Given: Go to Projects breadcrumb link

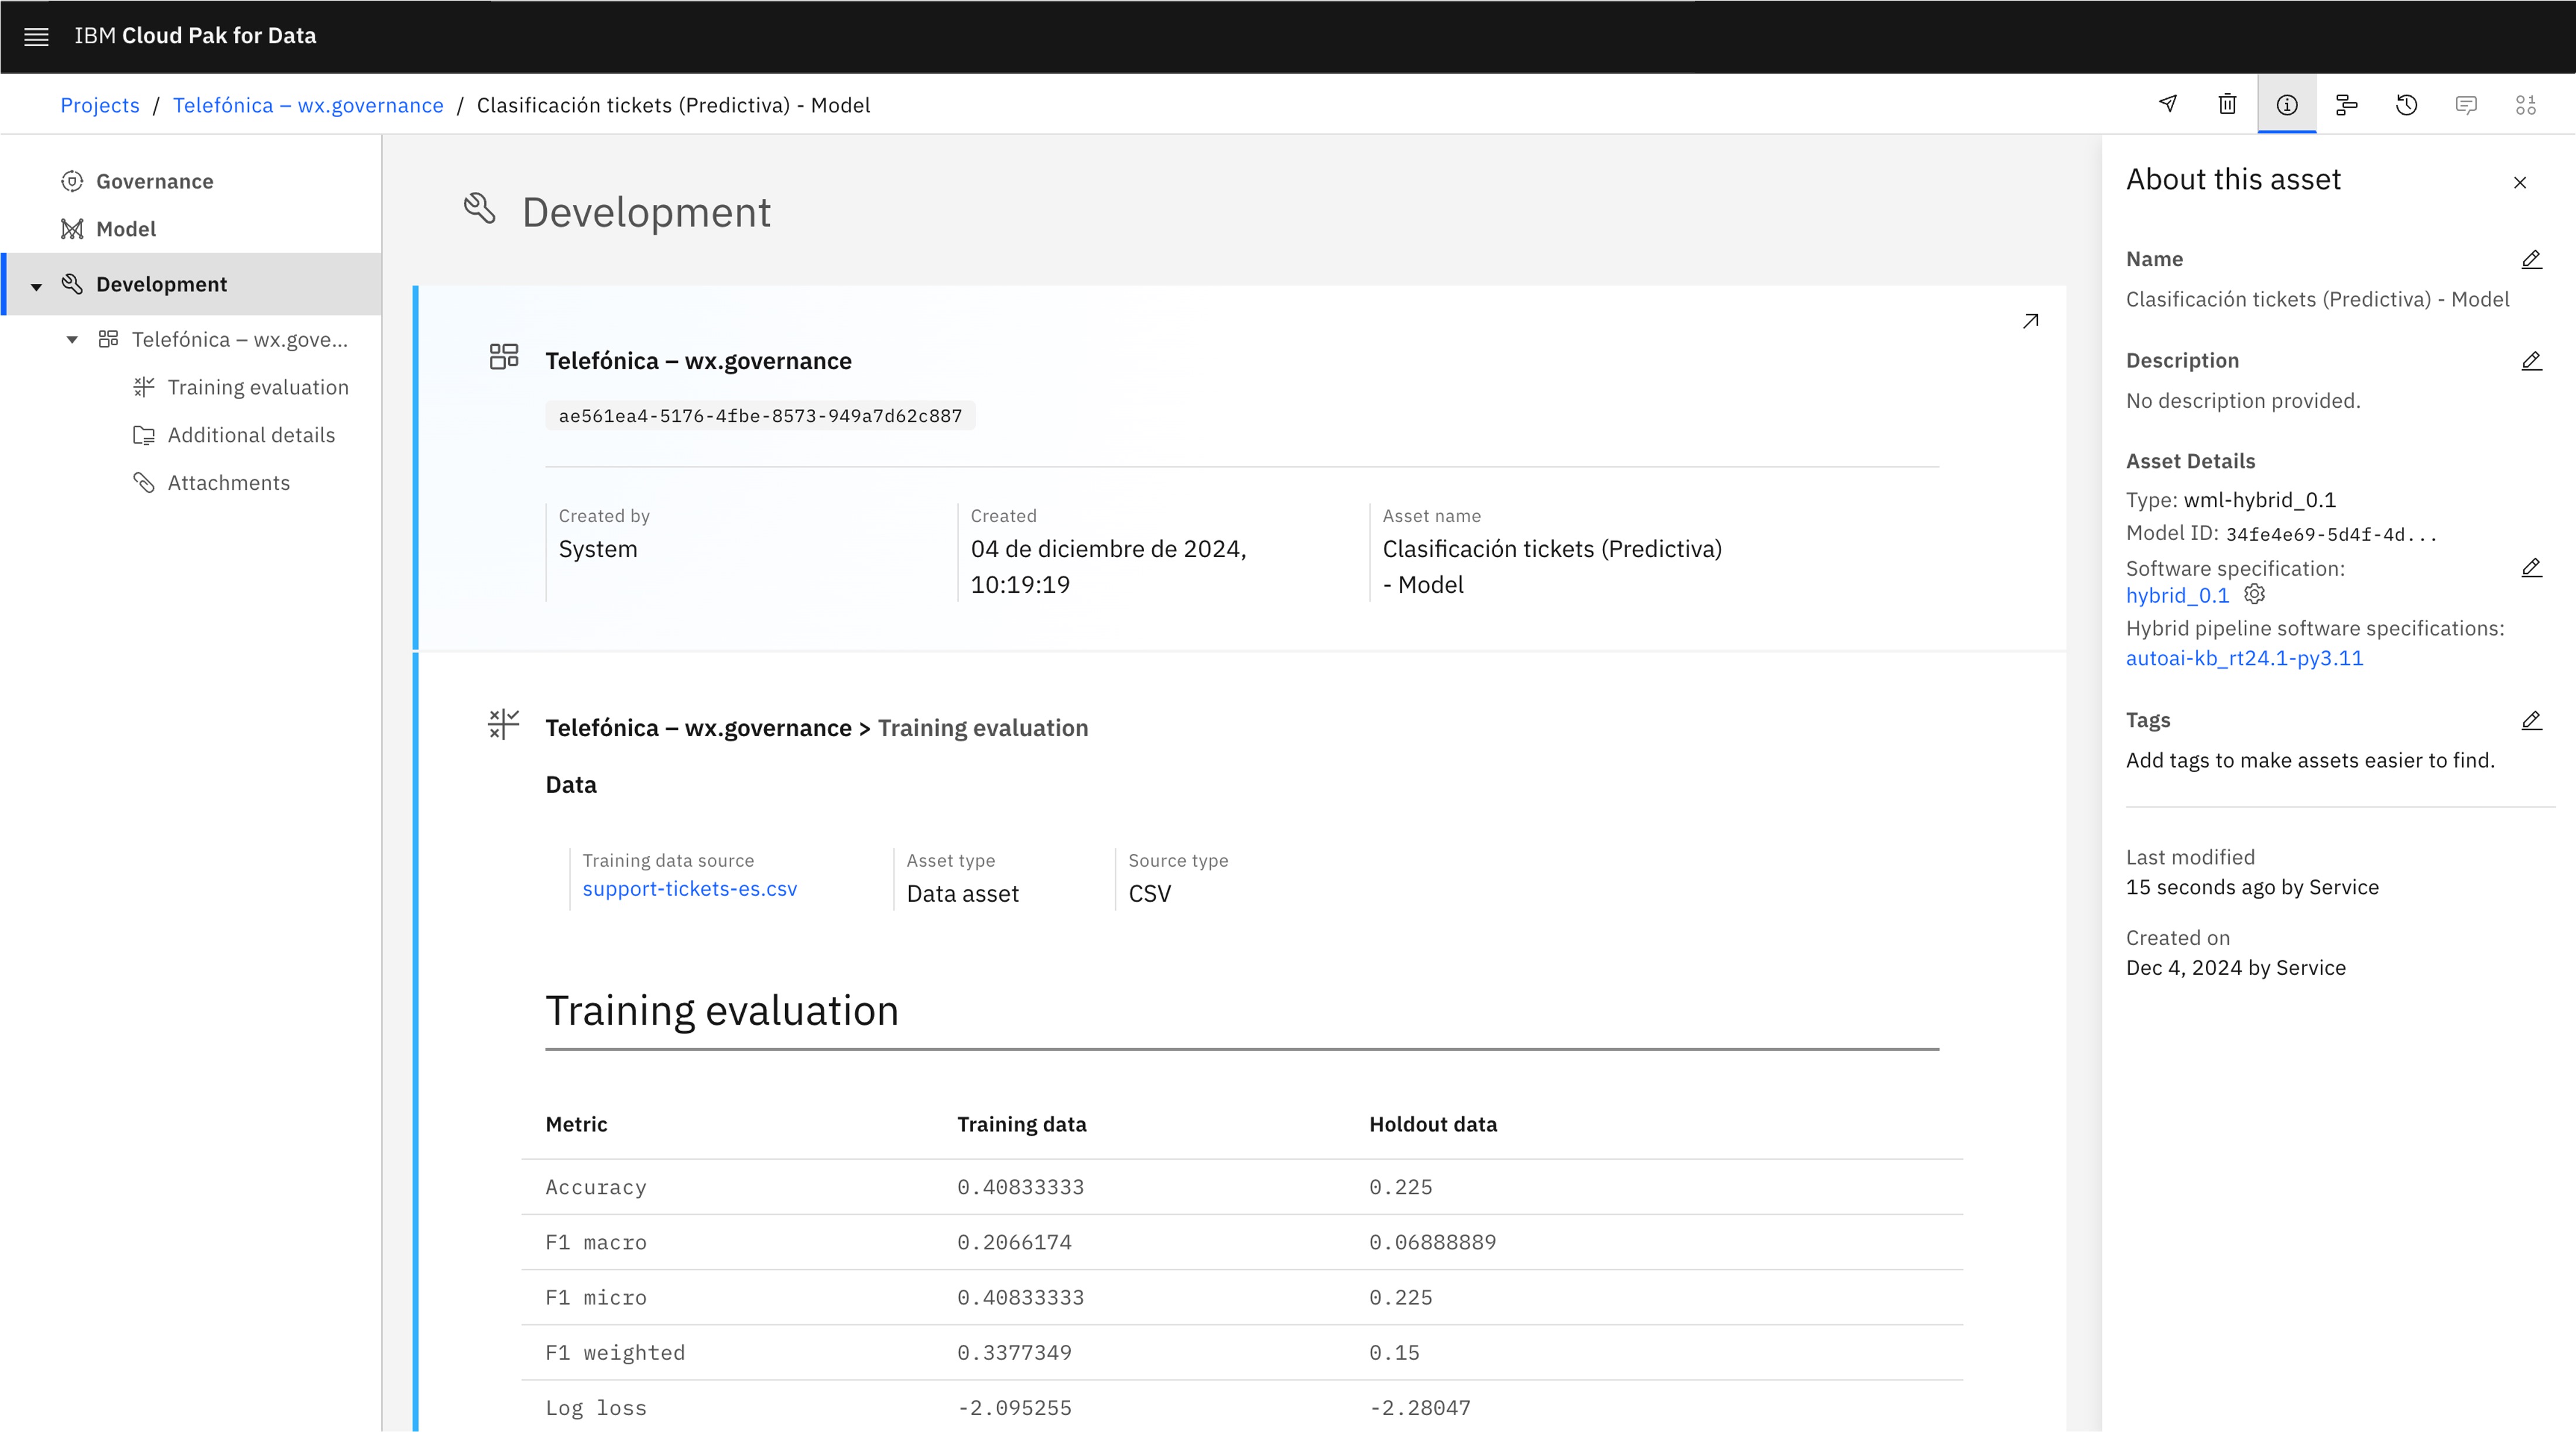Looking at the screenshot, I should pos(100,105).
